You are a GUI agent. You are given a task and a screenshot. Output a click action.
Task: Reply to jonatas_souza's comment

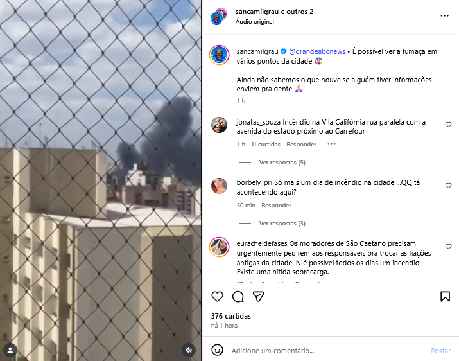(301, 144)
